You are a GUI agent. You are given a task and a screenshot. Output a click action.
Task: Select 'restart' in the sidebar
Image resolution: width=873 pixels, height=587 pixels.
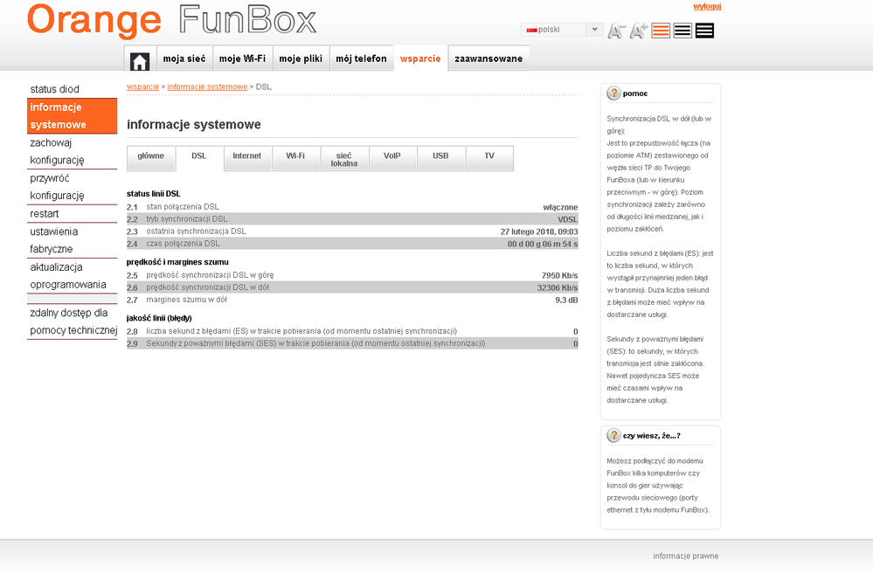[x=45, y=214]
